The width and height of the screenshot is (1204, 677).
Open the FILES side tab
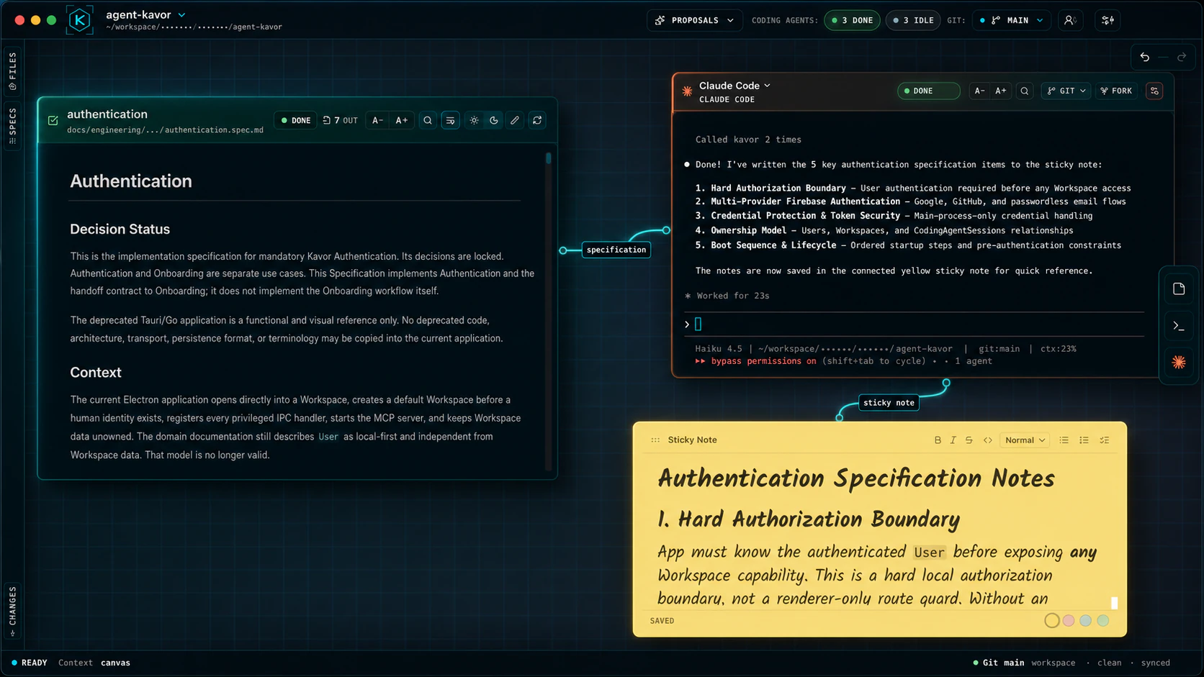(12, 71)
